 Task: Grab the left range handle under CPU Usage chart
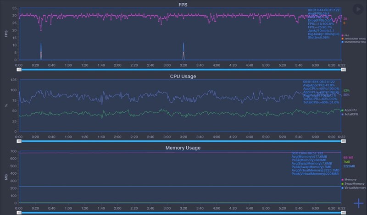tap(19, 141)
